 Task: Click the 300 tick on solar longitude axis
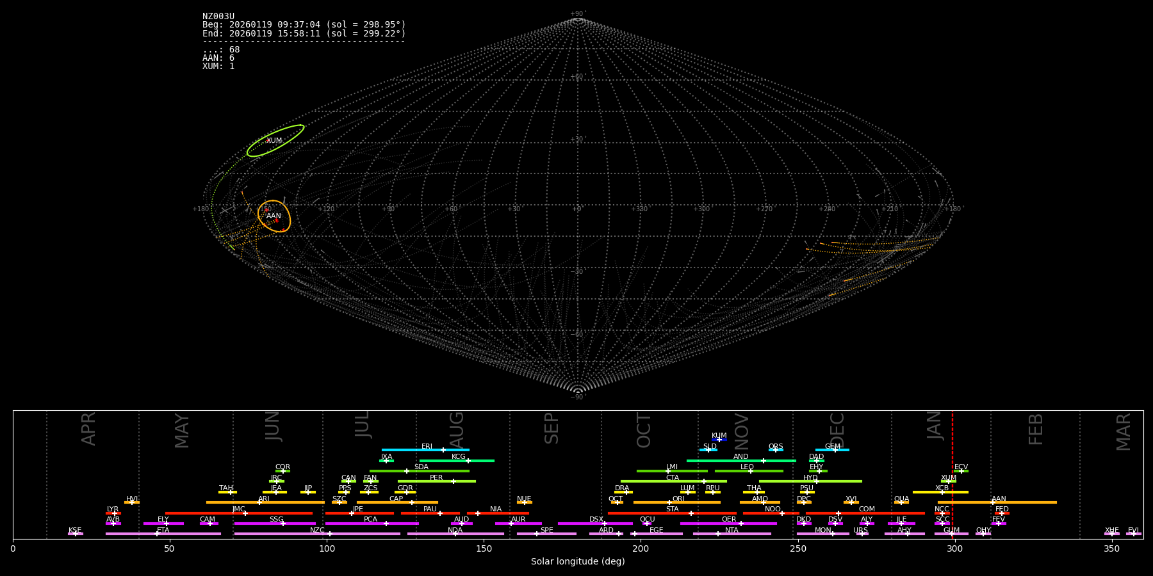coord(954,548)
